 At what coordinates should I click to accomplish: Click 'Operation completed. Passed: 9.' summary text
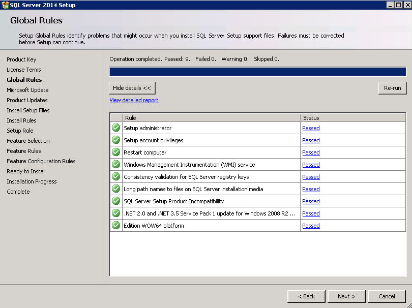[x=150, y=59]
